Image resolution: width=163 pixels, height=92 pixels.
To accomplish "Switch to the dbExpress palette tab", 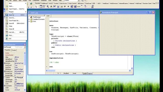I will pos(81,3).
